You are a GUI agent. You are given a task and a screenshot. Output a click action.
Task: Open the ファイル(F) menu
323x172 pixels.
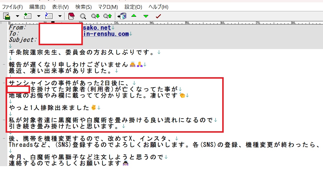[x=12, y=7]
